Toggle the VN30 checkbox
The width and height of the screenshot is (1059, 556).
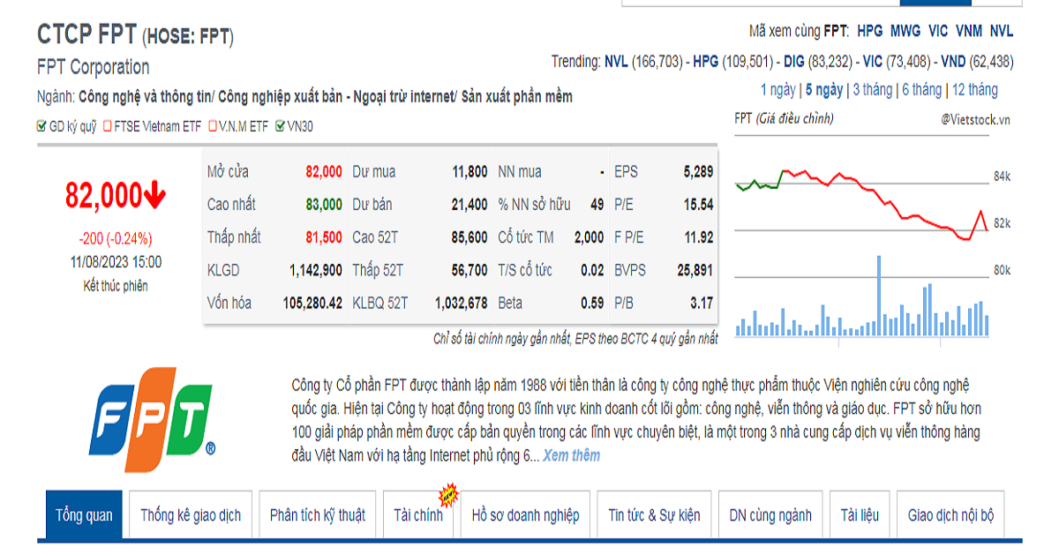[281, 126]
